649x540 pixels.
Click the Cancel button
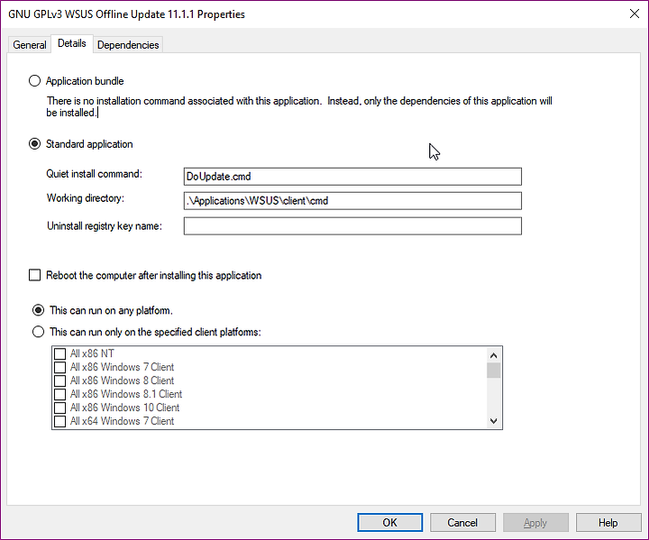click(462, 523)
